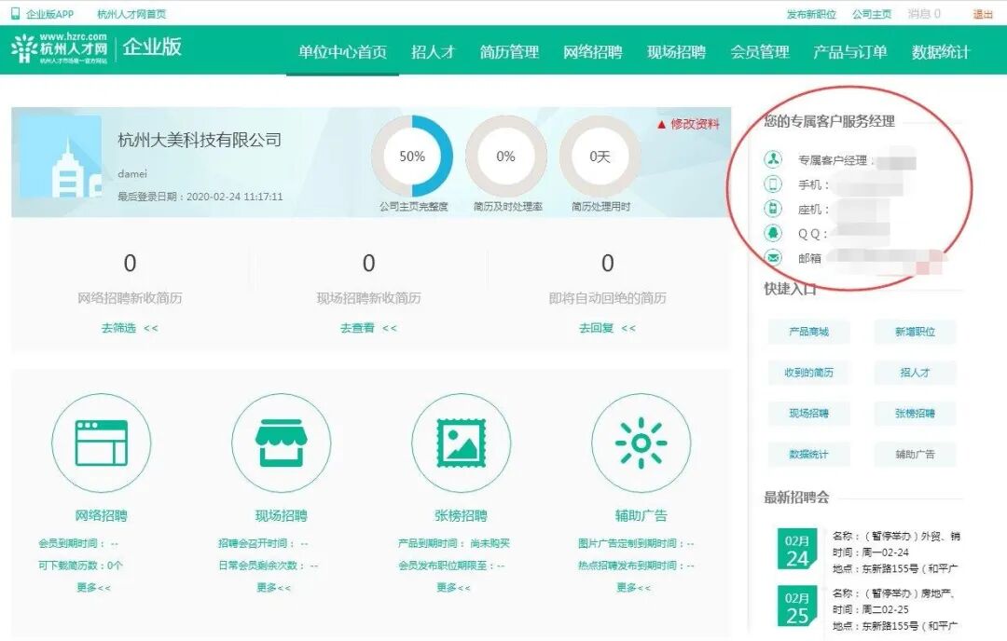Open job fair entry 周一02-24
Screen dimensions: 1007x641
click(896, 552)
